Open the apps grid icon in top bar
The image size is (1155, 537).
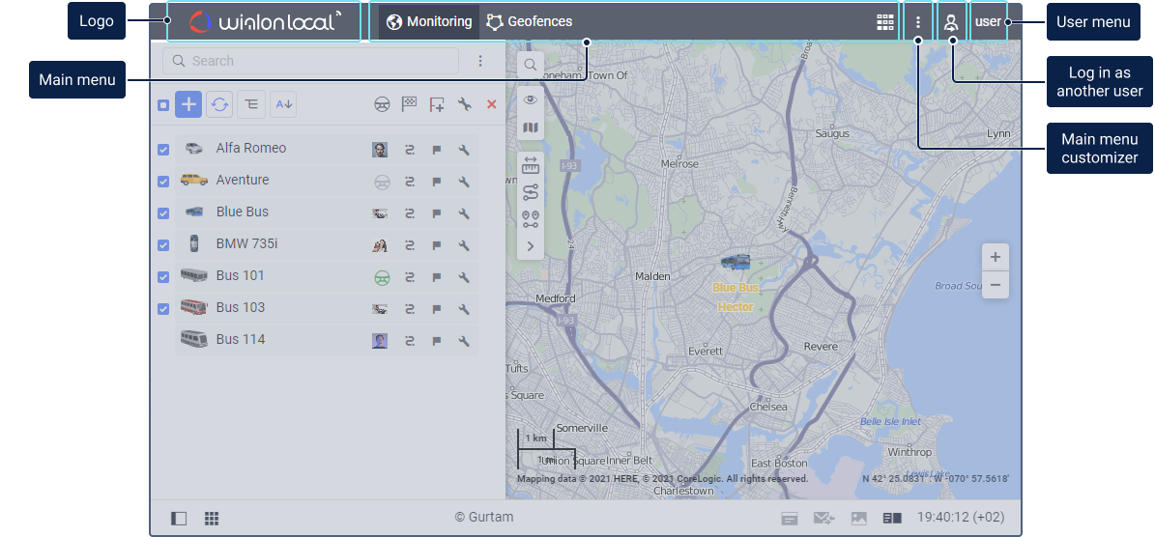(884, 22)
